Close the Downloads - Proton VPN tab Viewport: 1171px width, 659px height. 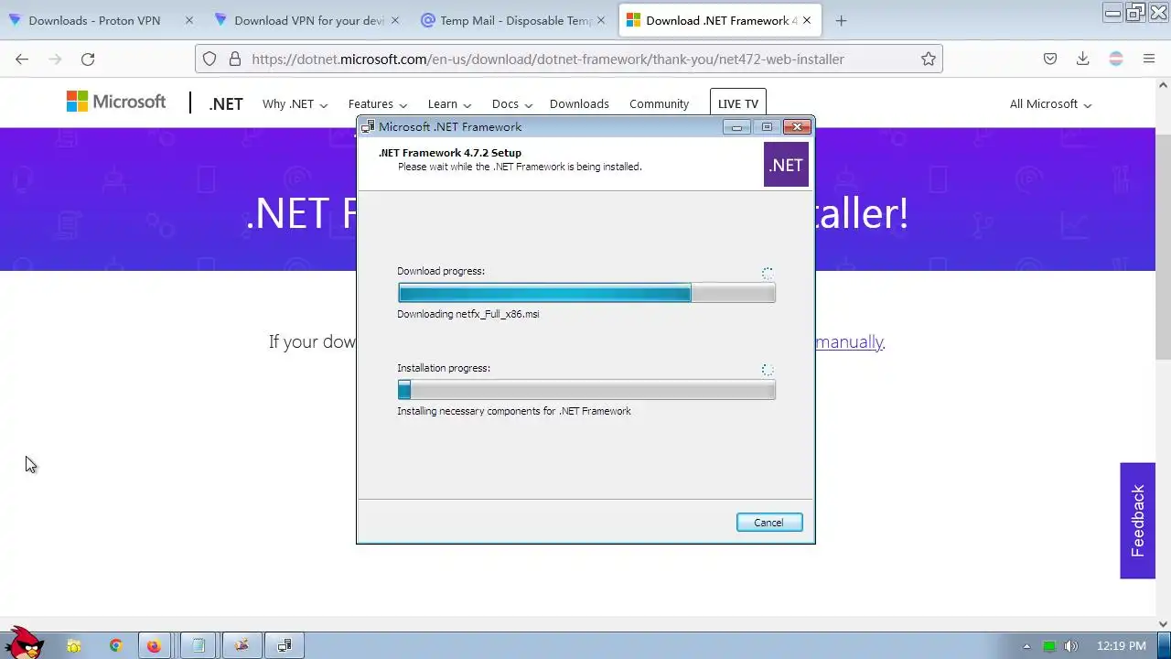[189, 20]
